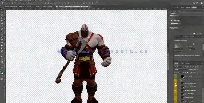Screen dimensions: 204x103
Task: Select the Hand tool
Action: [2, 62]
